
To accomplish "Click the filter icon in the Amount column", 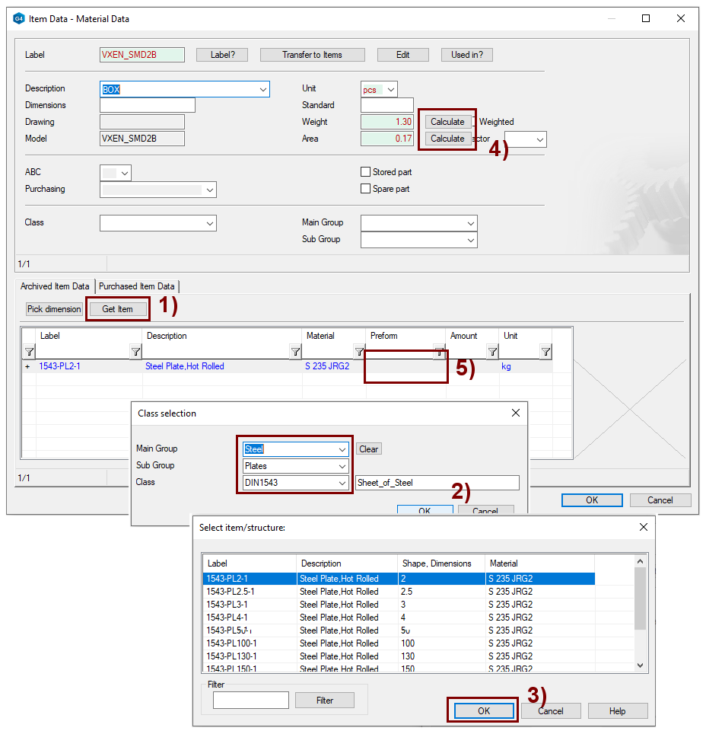I will click(492, 352).
